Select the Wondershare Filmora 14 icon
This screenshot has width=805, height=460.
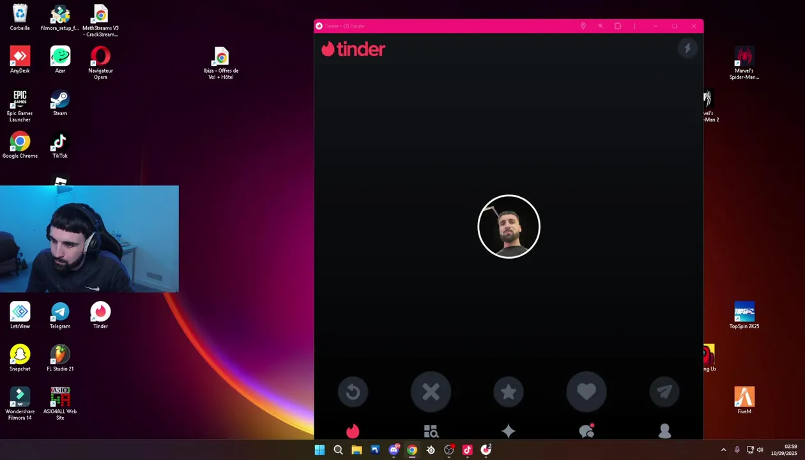(20, 404)
